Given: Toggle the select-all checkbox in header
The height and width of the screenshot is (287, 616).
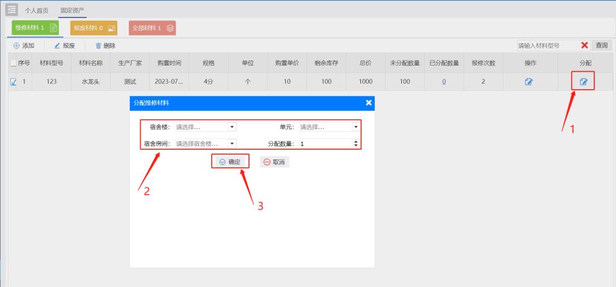Looking at the screenshot, I should pyautogui.click(x=13, y=64).
